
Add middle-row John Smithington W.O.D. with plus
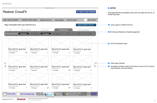tap(26, 70)
